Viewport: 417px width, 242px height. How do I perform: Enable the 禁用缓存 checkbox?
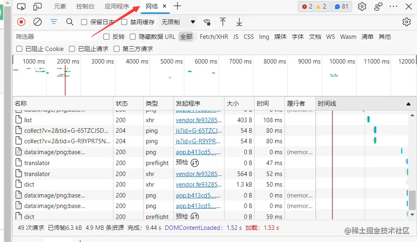coord(124,22)
